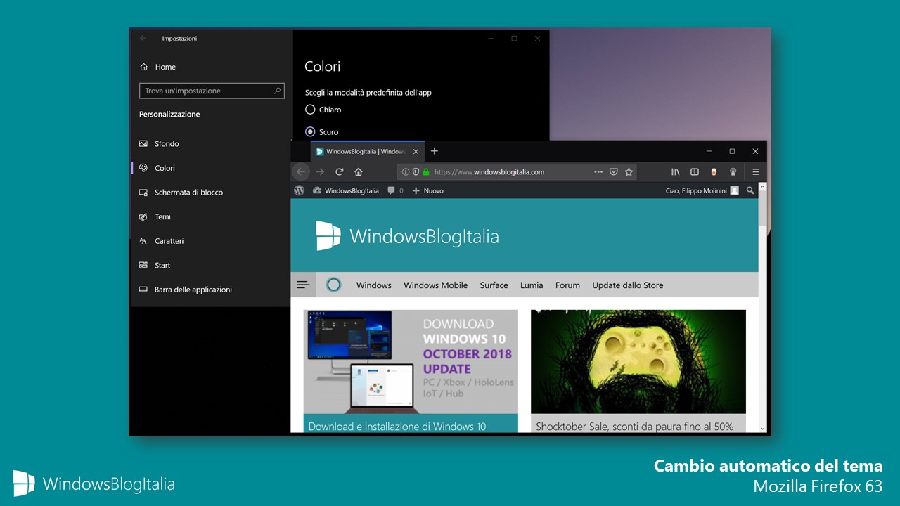This screenshot has width=900, height=506.
Task: Click the admin bar search magnifier
Action: [750, 190]
